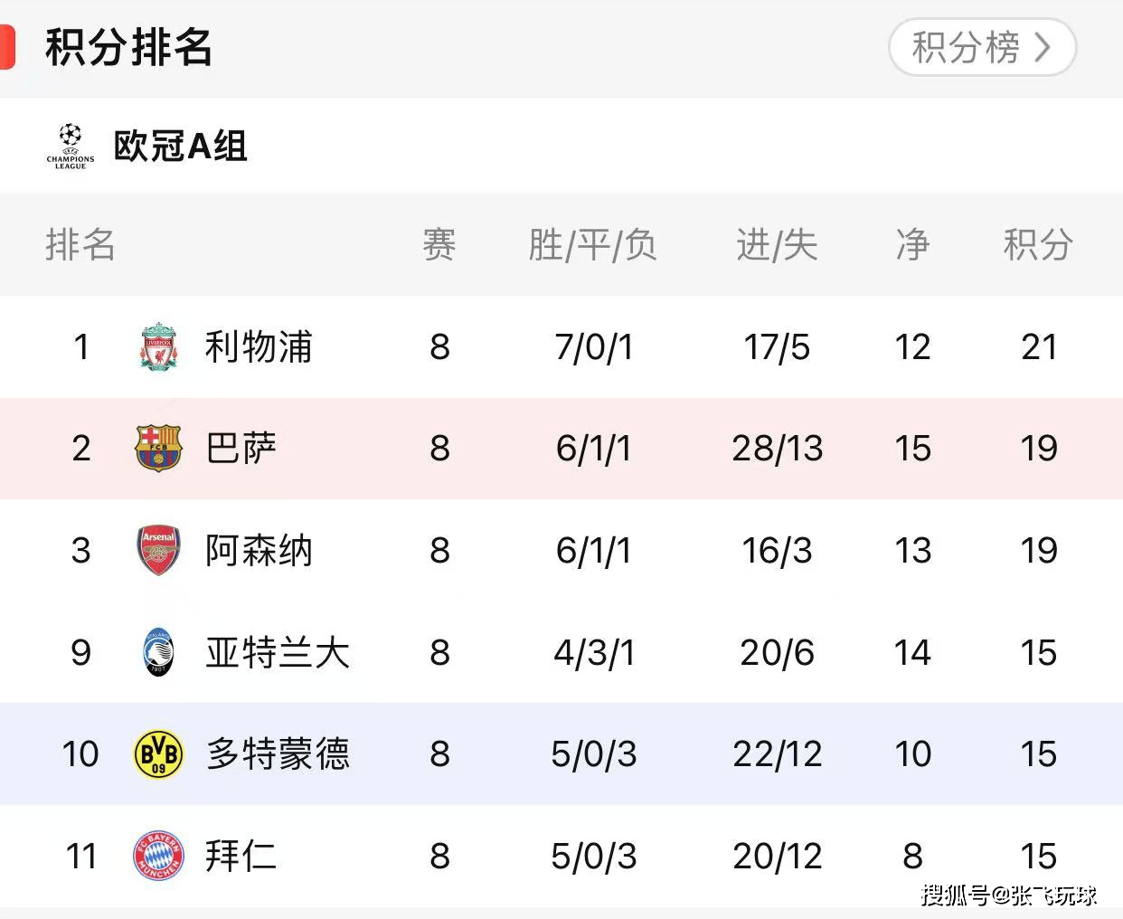Click the Atalanta club crest icon
The height and width of the screenshot is (919, 1123).
tap(158, 652)
